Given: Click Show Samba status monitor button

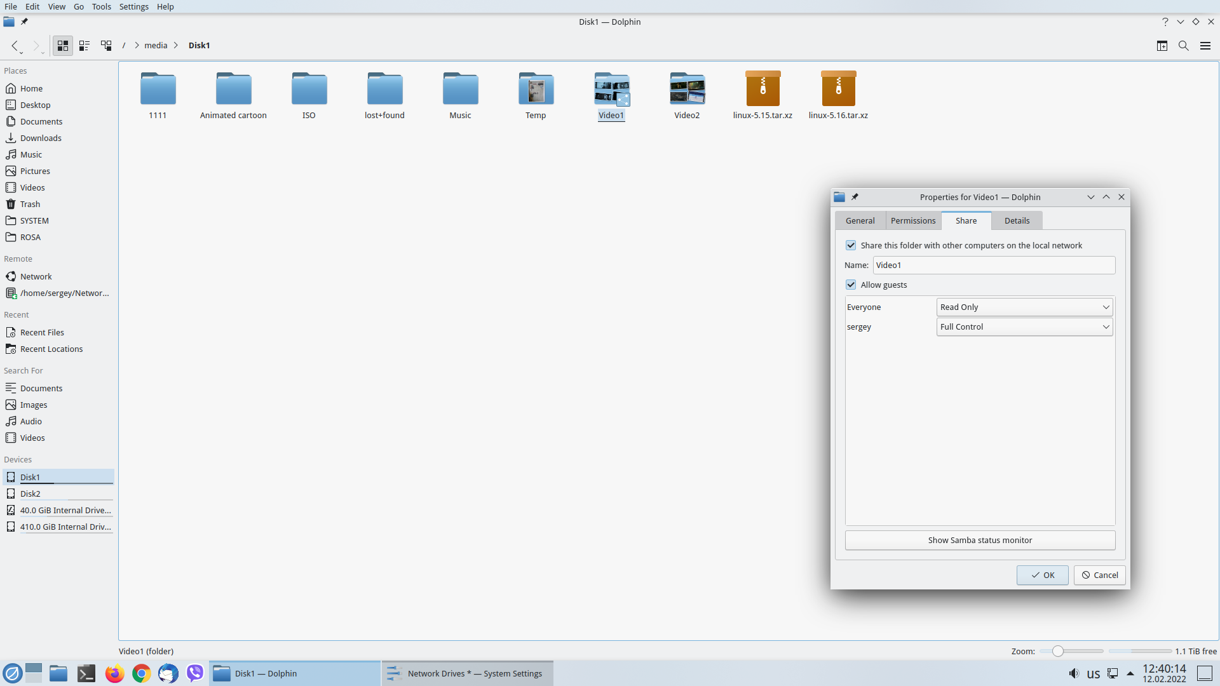Looking at the screenshot, I should tap(979, 541).
